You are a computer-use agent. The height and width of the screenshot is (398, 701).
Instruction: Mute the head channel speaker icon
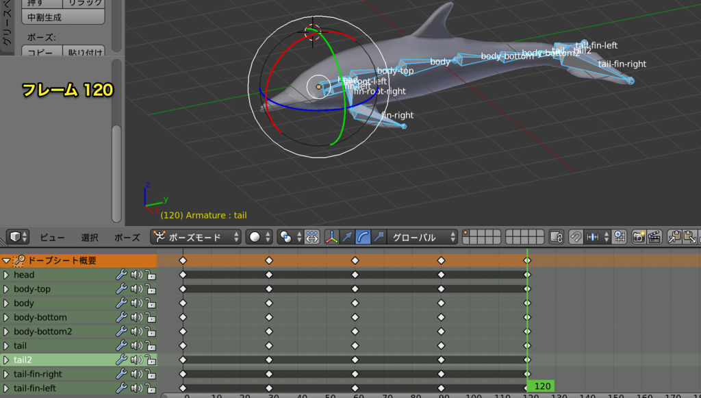coord(136,275)
